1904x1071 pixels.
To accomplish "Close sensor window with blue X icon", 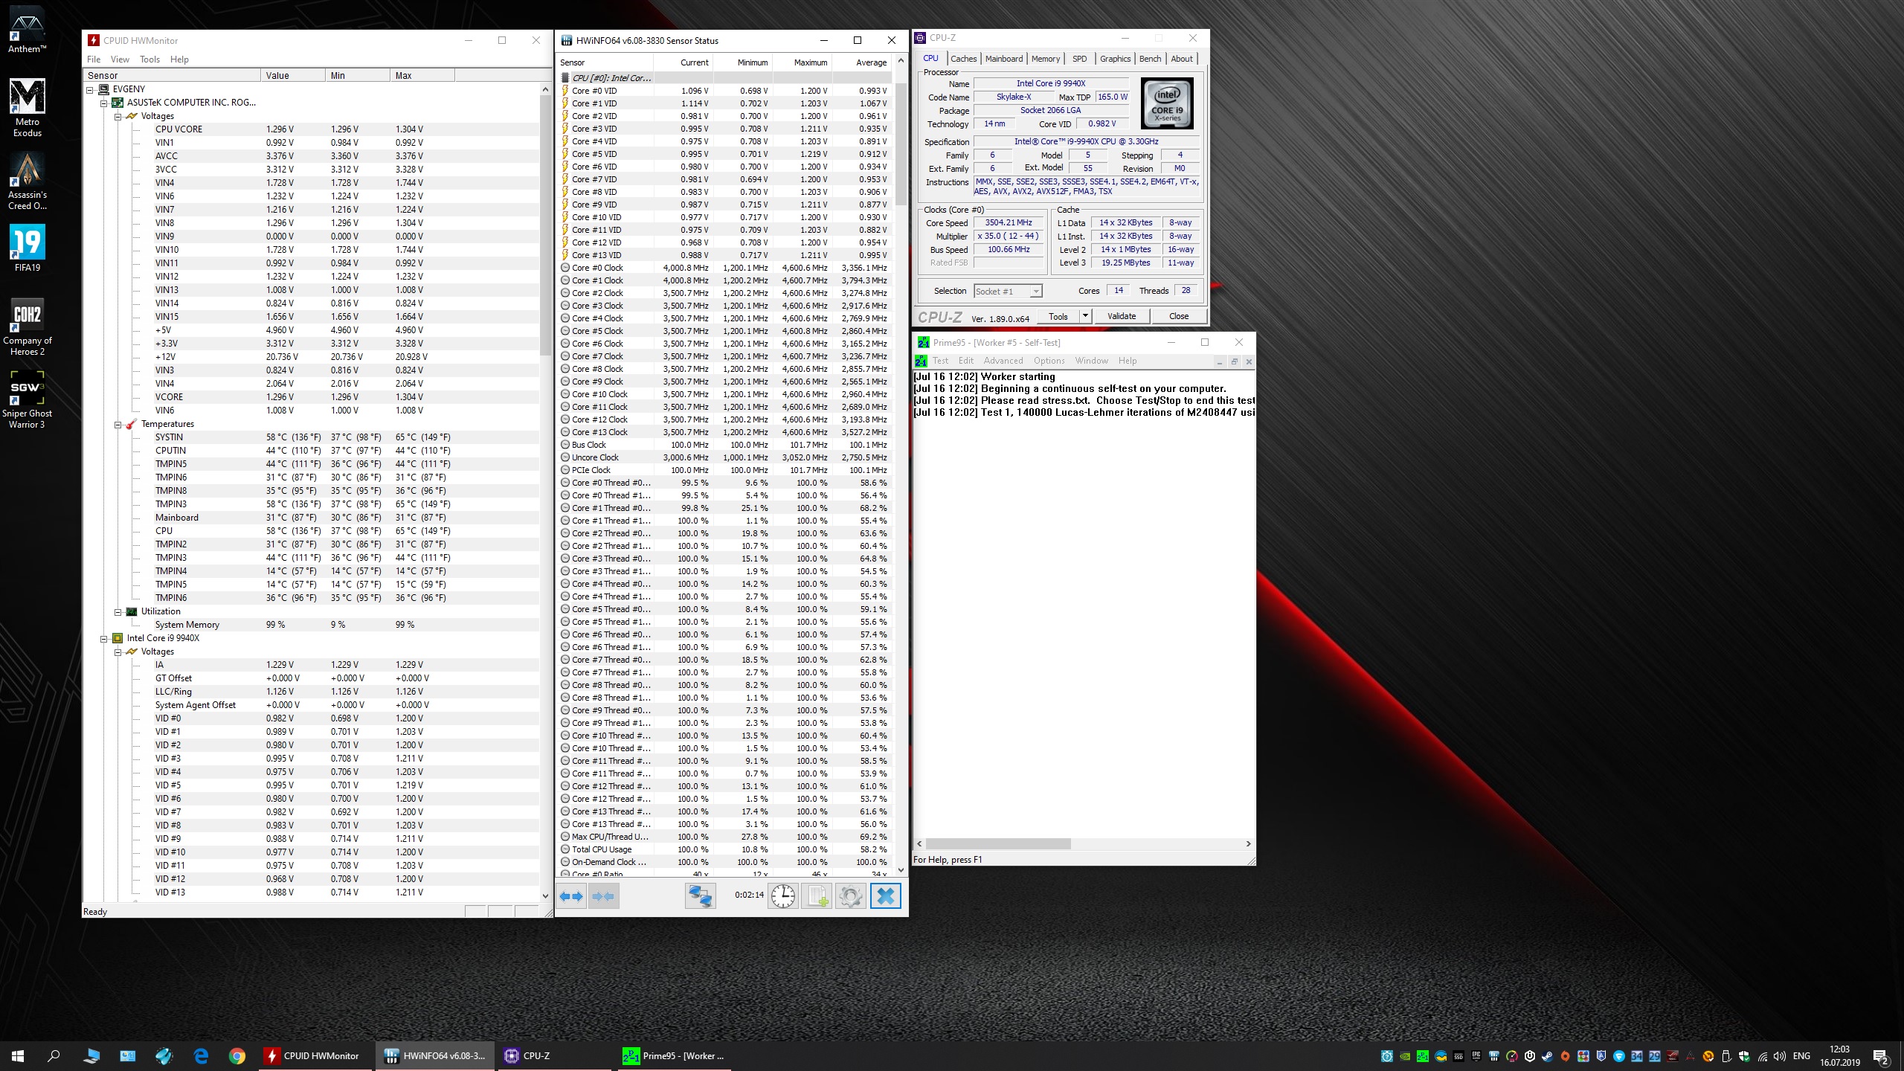I will point(885,896).
